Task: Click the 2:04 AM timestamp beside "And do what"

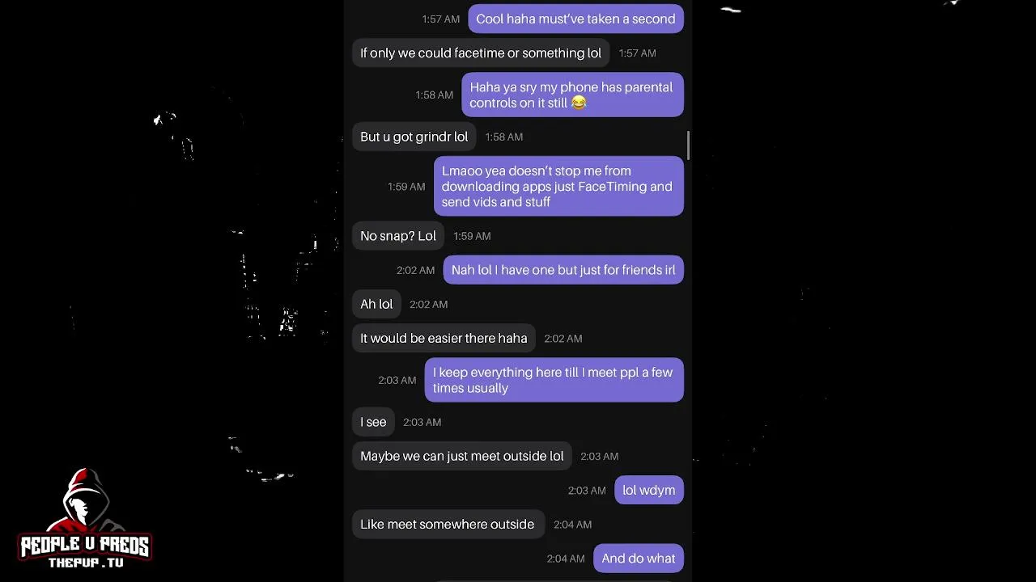Action: tap(566, 559)
